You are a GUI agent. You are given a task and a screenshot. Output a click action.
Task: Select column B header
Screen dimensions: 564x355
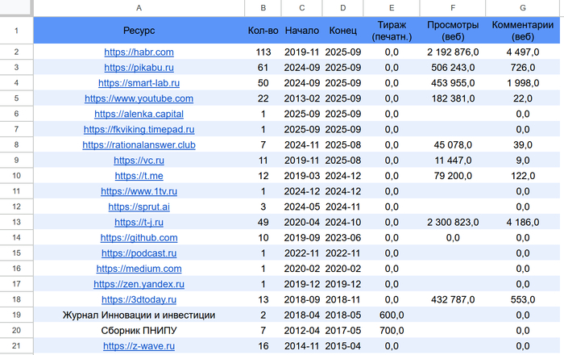[263, 8]
